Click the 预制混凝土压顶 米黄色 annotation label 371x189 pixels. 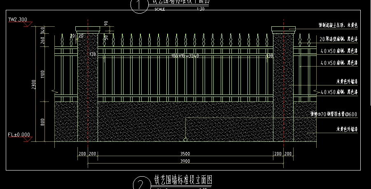click(x=338, y=25)
